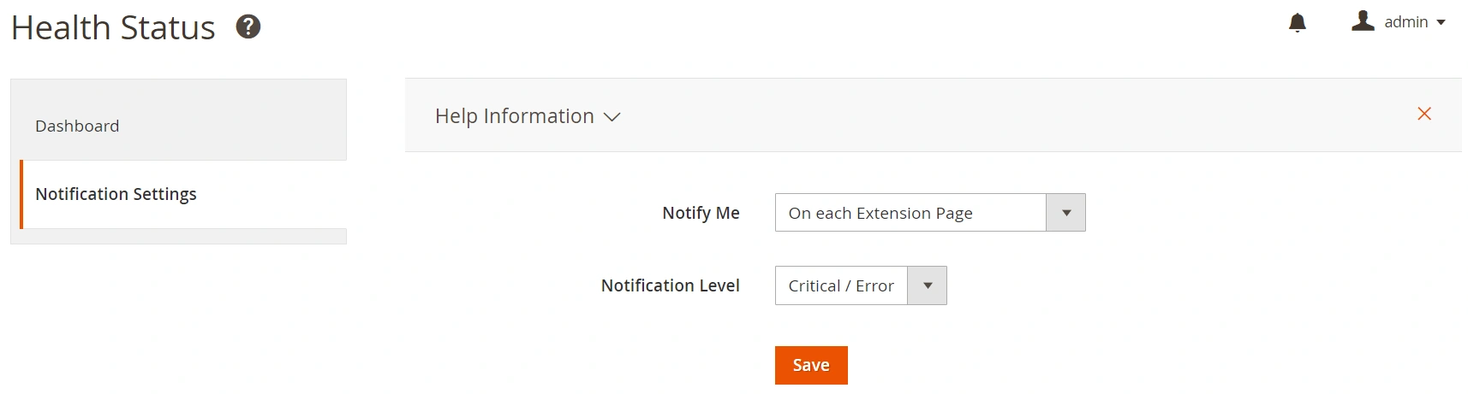Click the Notify Me label
The image size is (1468, 394).
pyautogui.click(x=701, y=213)
